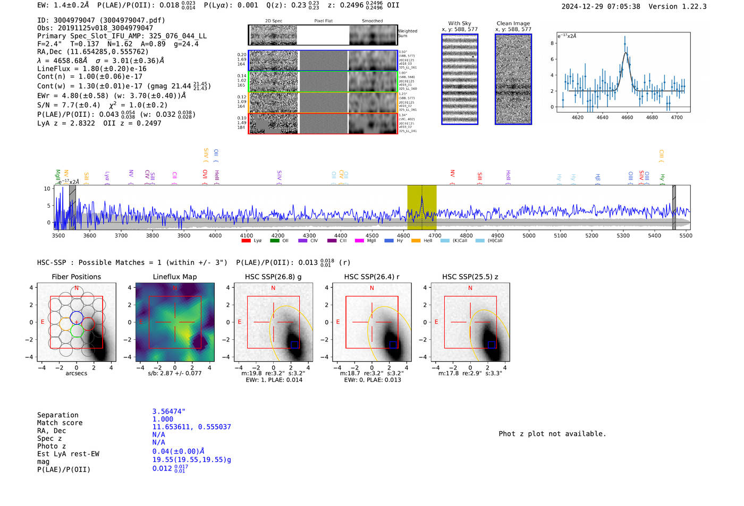Click the orange fiber circle in Fiber Positions
This screenshot has width=744, height=506.
pyautogui.click(x=65, y=324)
